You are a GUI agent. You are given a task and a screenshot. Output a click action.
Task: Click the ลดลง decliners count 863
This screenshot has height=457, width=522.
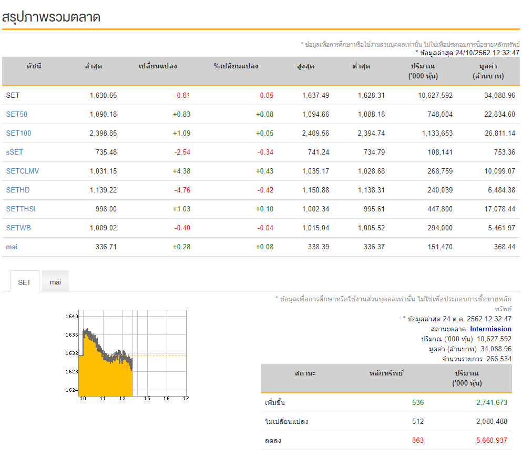pos(418,440)
